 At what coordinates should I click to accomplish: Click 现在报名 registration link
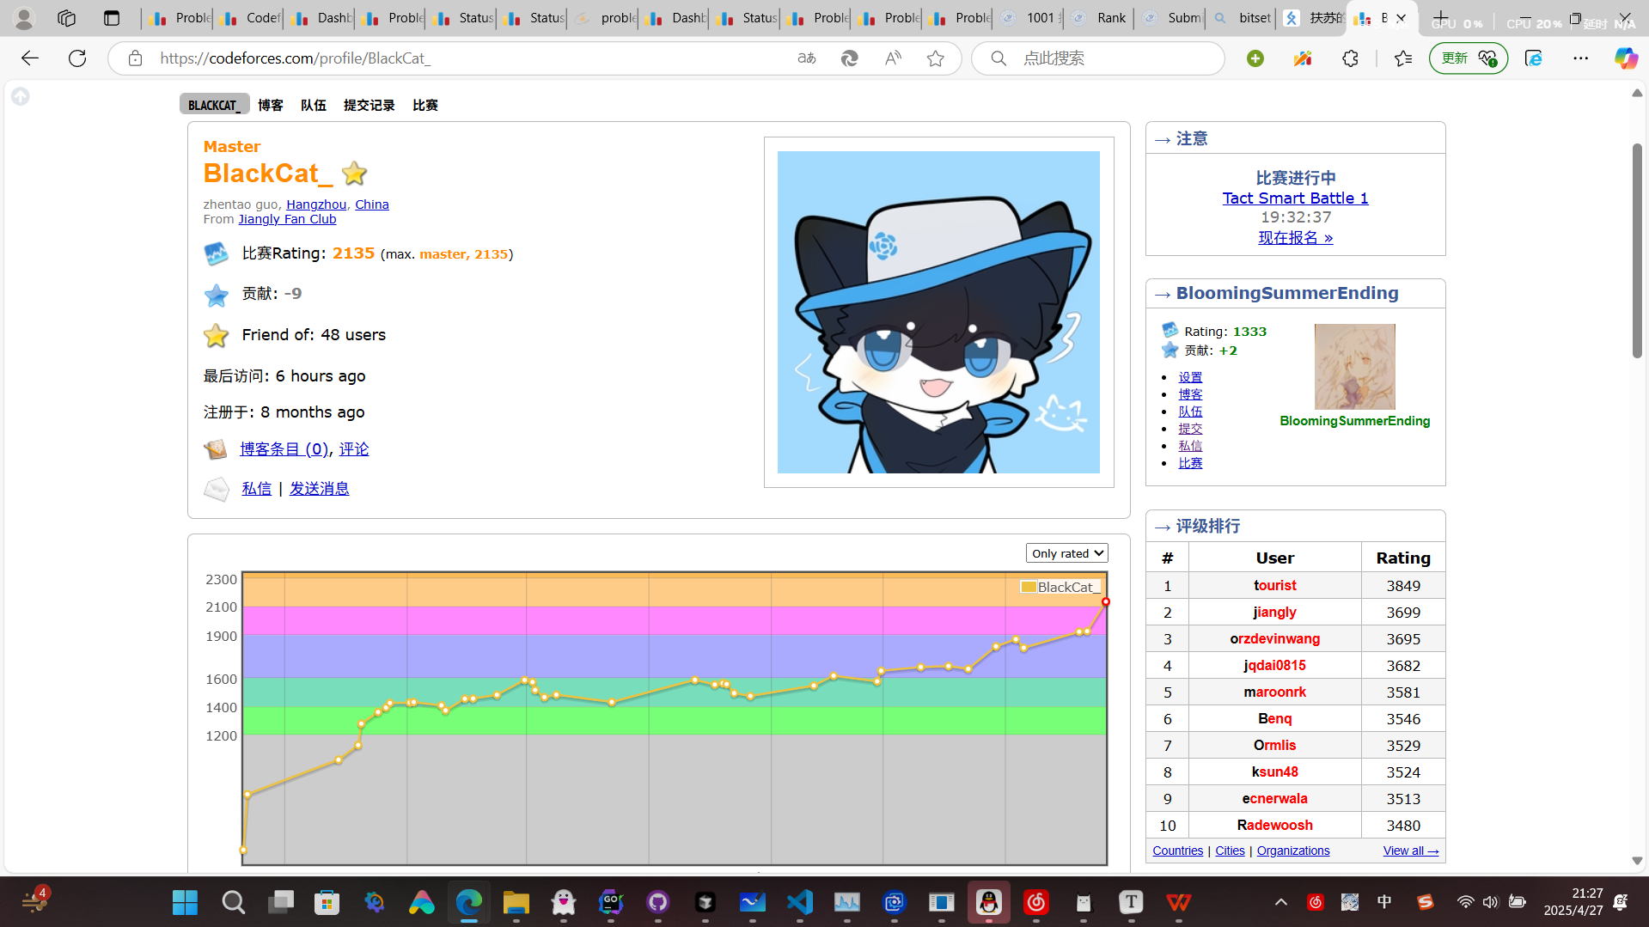[x=1296, y=238]
